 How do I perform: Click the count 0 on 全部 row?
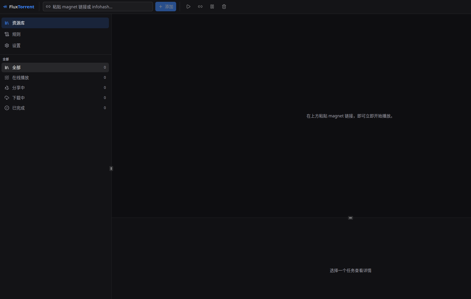pyautogui.click(x=105, y=67)
